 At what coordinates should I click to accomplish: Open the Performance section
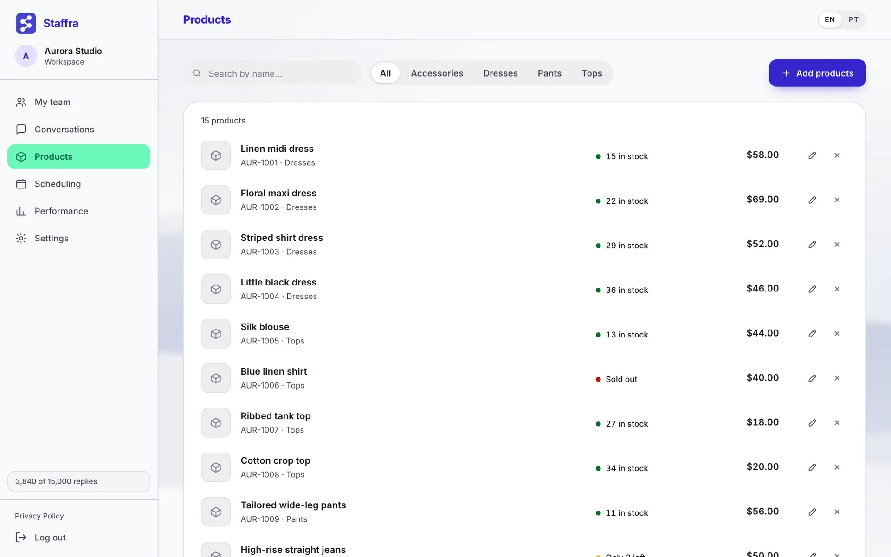tap(79, 211)
